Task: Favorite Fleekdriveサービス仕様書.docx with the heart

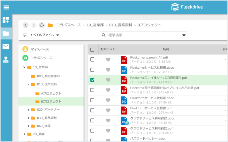Action: [x=108, y=70]
